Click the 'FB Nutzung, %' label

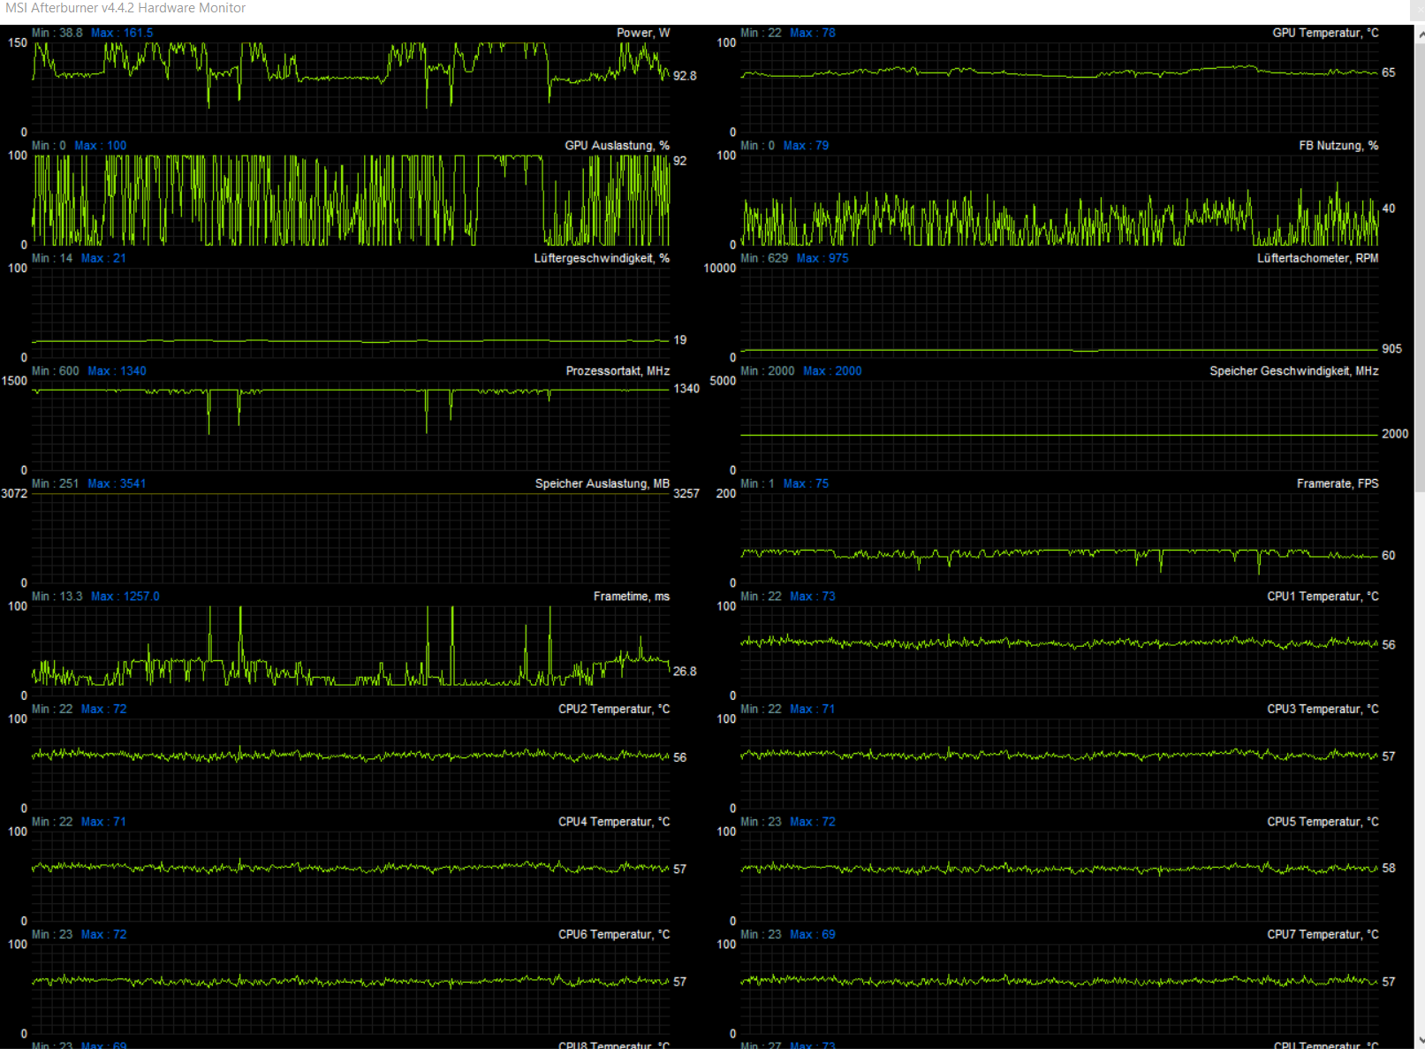pos(1338,146)
